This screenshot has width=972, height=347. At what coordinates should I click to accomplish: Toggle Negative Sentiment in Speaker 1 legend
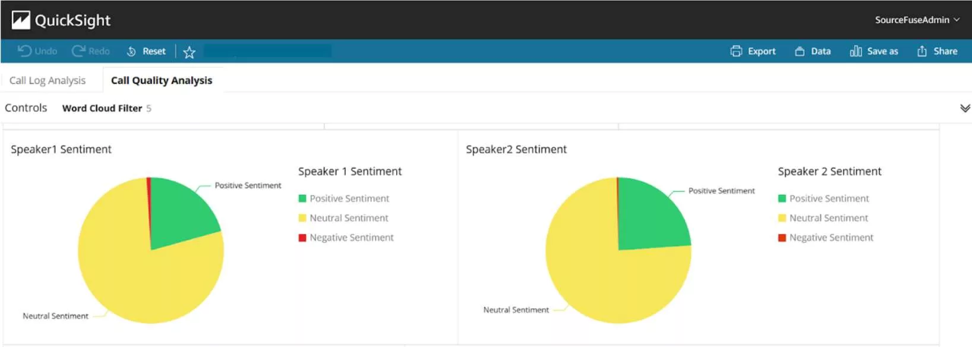(346, 238)
